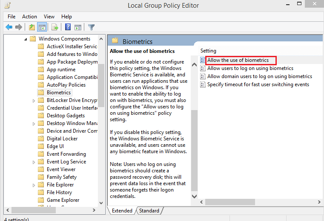
Task: Click the App runtime folder icon
Action: 41,70
